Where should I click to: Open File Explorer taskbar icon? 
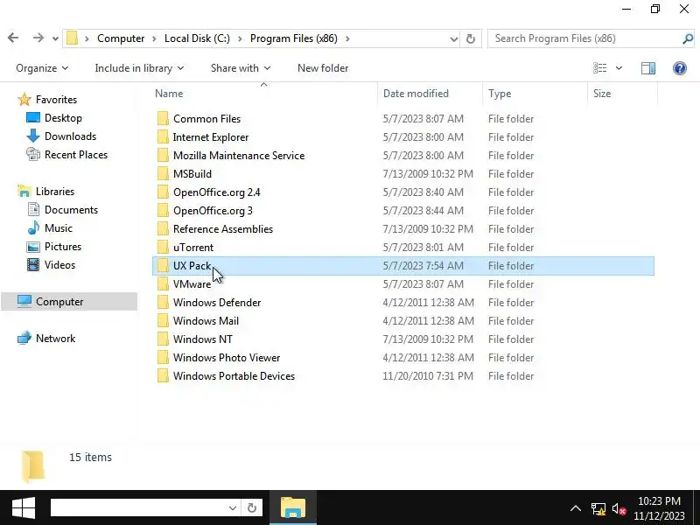coord(293,507)
